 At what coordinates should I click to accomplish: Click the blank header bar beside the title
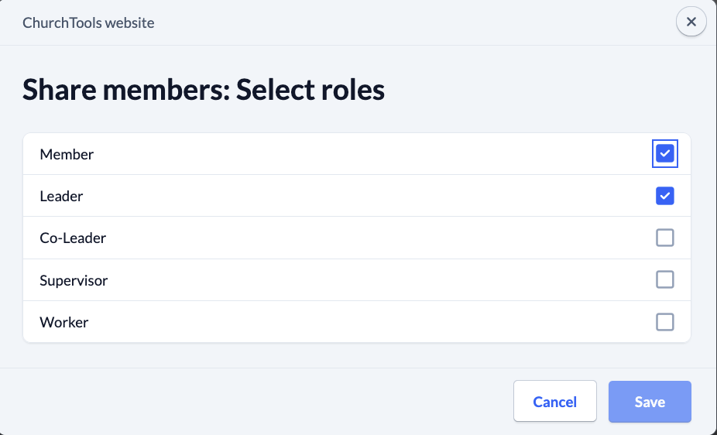pyautogui.click(x=403, y=23)
